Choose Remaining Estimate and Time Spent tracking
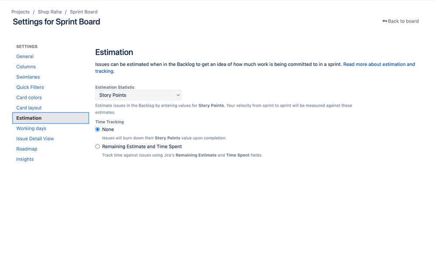Screen dimensions: 436x266 point(97,146)
